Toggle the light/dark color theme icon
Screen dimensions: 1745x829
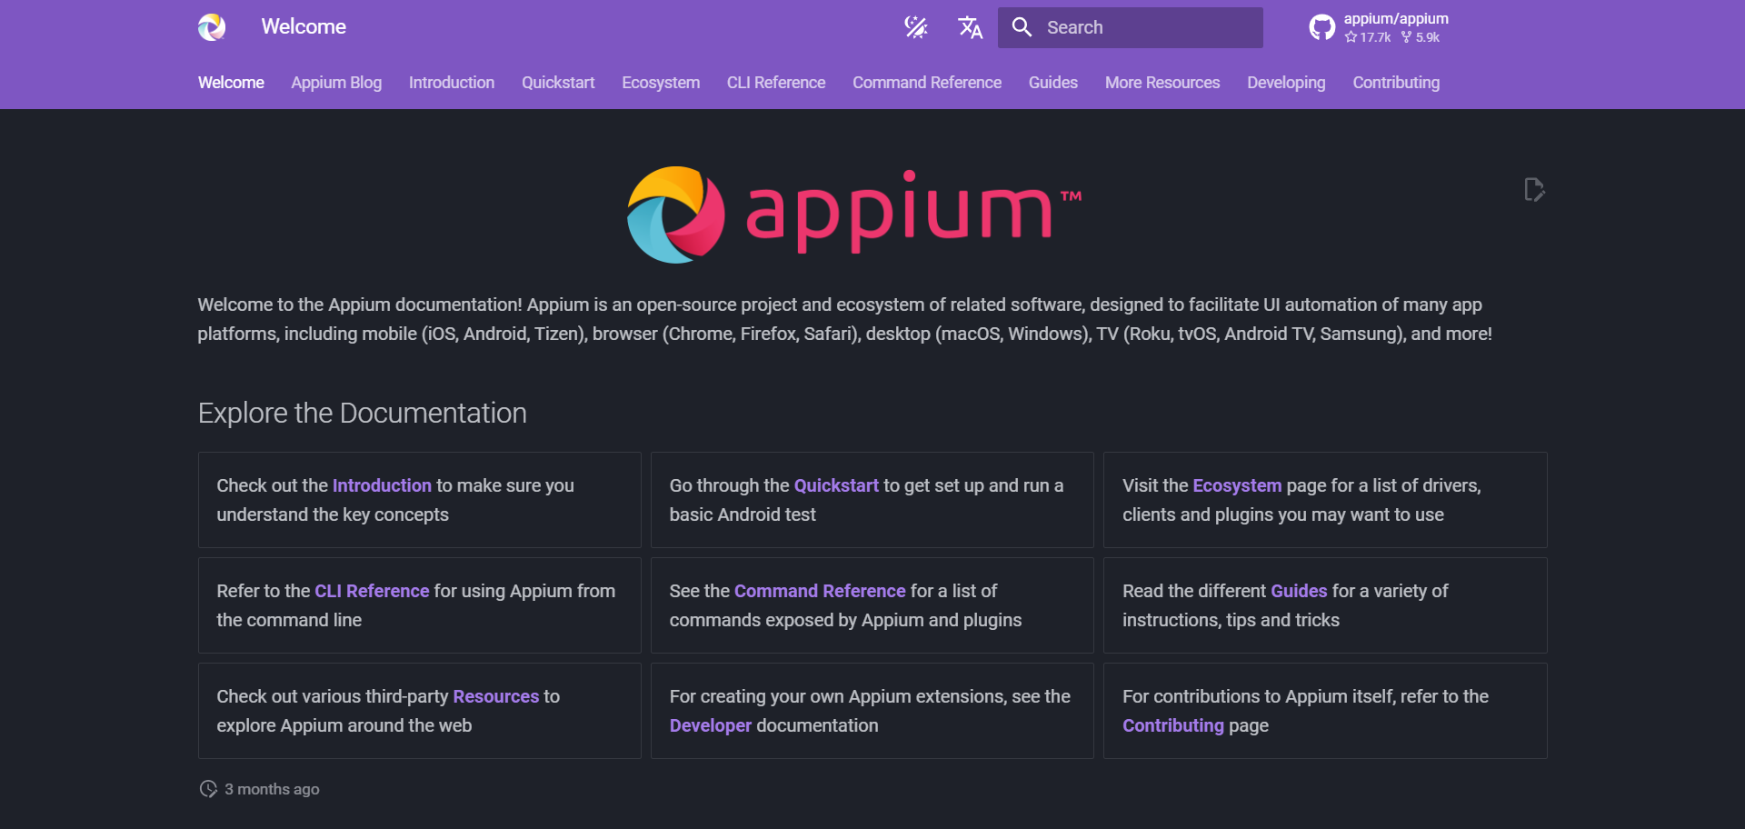pos(916,27)
